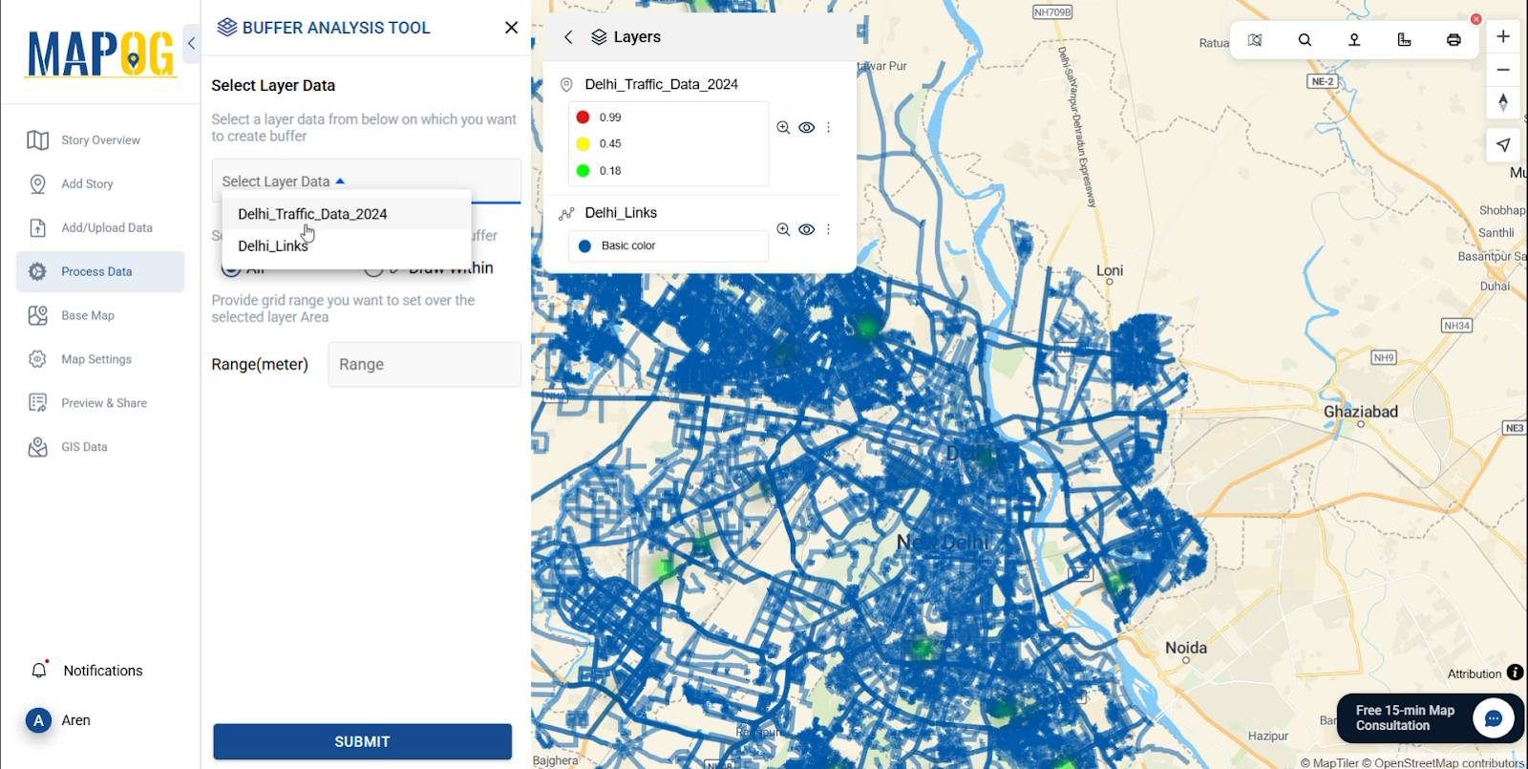Click the yellow 0.45 legend swatch
Image resolution: width=1528 pixels, height=769 pixels.
[583, 144]
